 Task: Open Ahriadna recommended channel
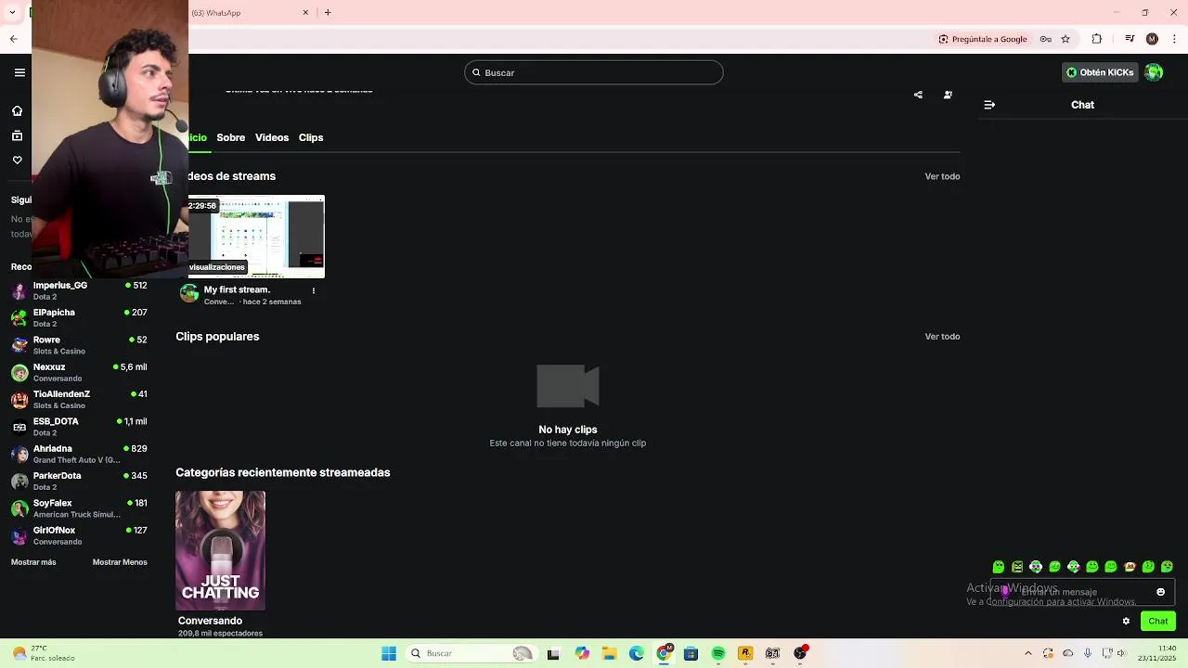(x=79, y=455)
